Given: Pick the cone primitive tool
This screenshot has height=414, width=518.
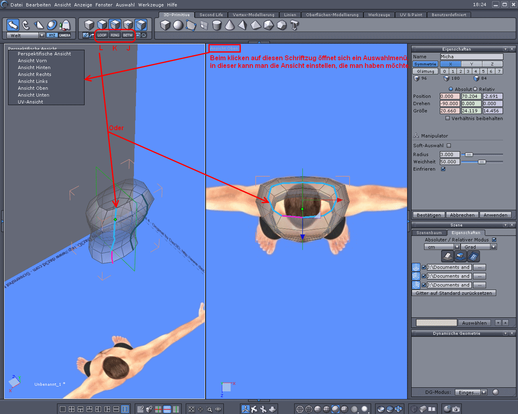Looking at the screenshot, I should click(229, 25).
